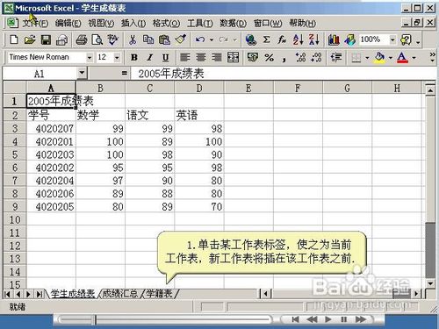
Task: Expand More Buttons on formatting toolbar
Action: point(432,57)
